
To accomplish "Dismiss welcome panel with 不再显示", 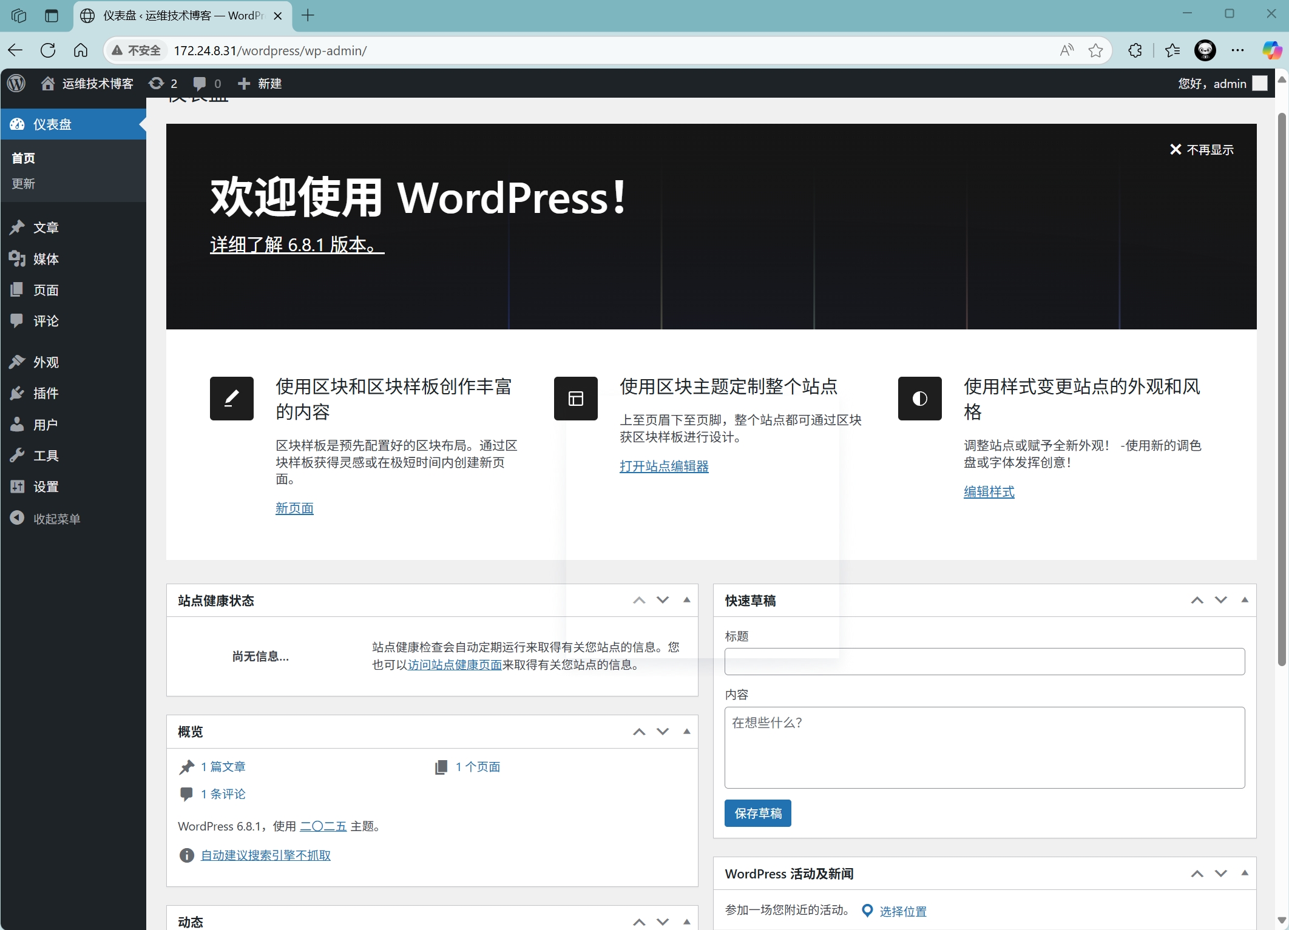I will [x=1202, y=149].
